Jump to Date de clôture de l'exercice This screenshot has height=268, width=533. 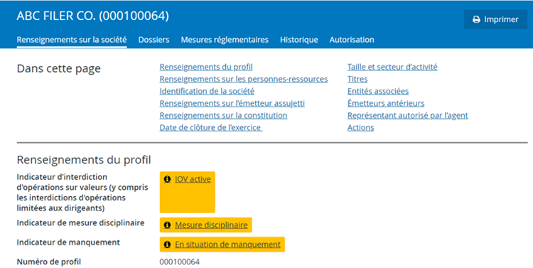211,128
